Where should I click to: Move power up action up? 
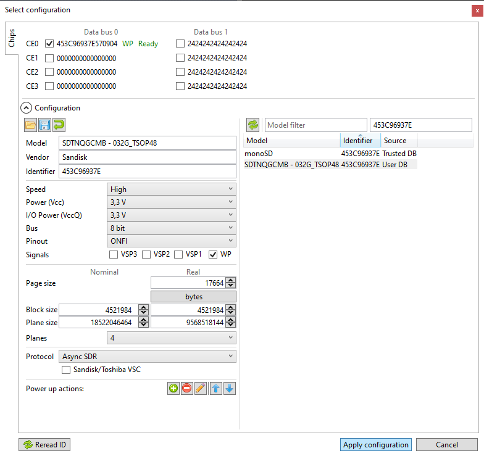coord(215,389)
